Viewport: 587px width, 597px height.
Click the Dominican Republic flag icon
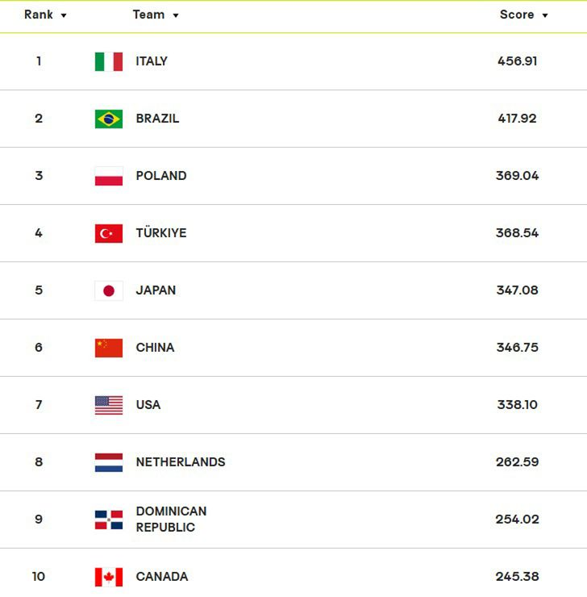tap(109, 520)
